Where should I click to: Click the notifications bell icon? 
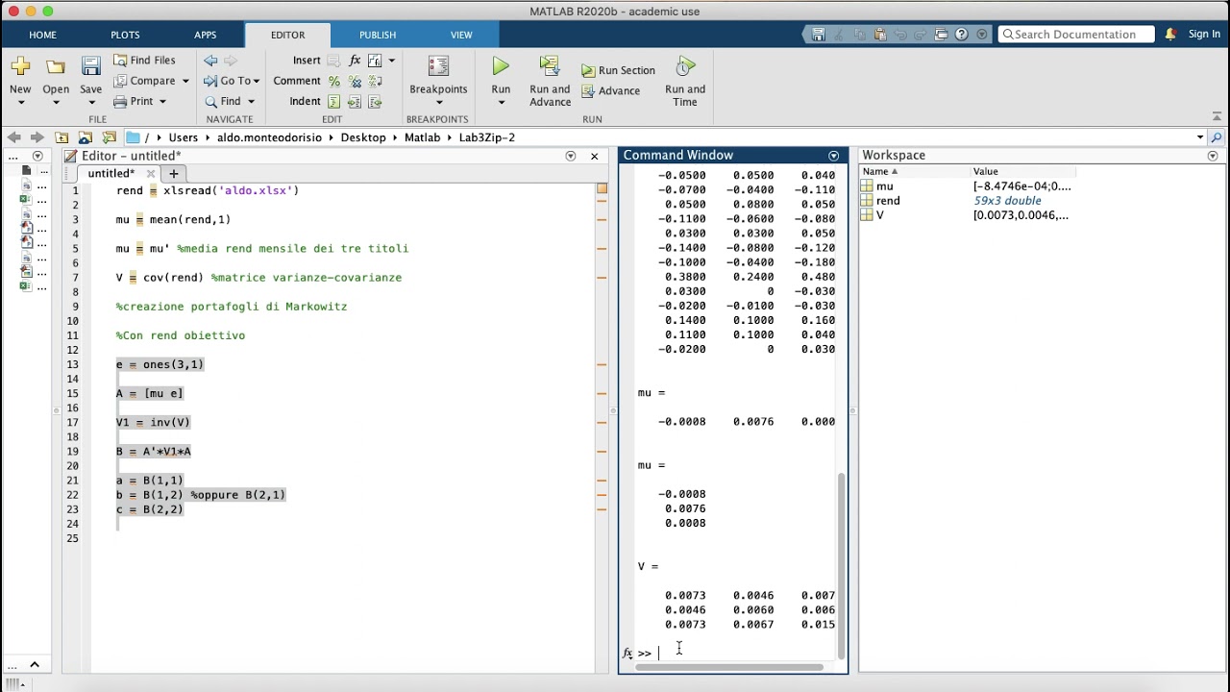coord(1170,35)
